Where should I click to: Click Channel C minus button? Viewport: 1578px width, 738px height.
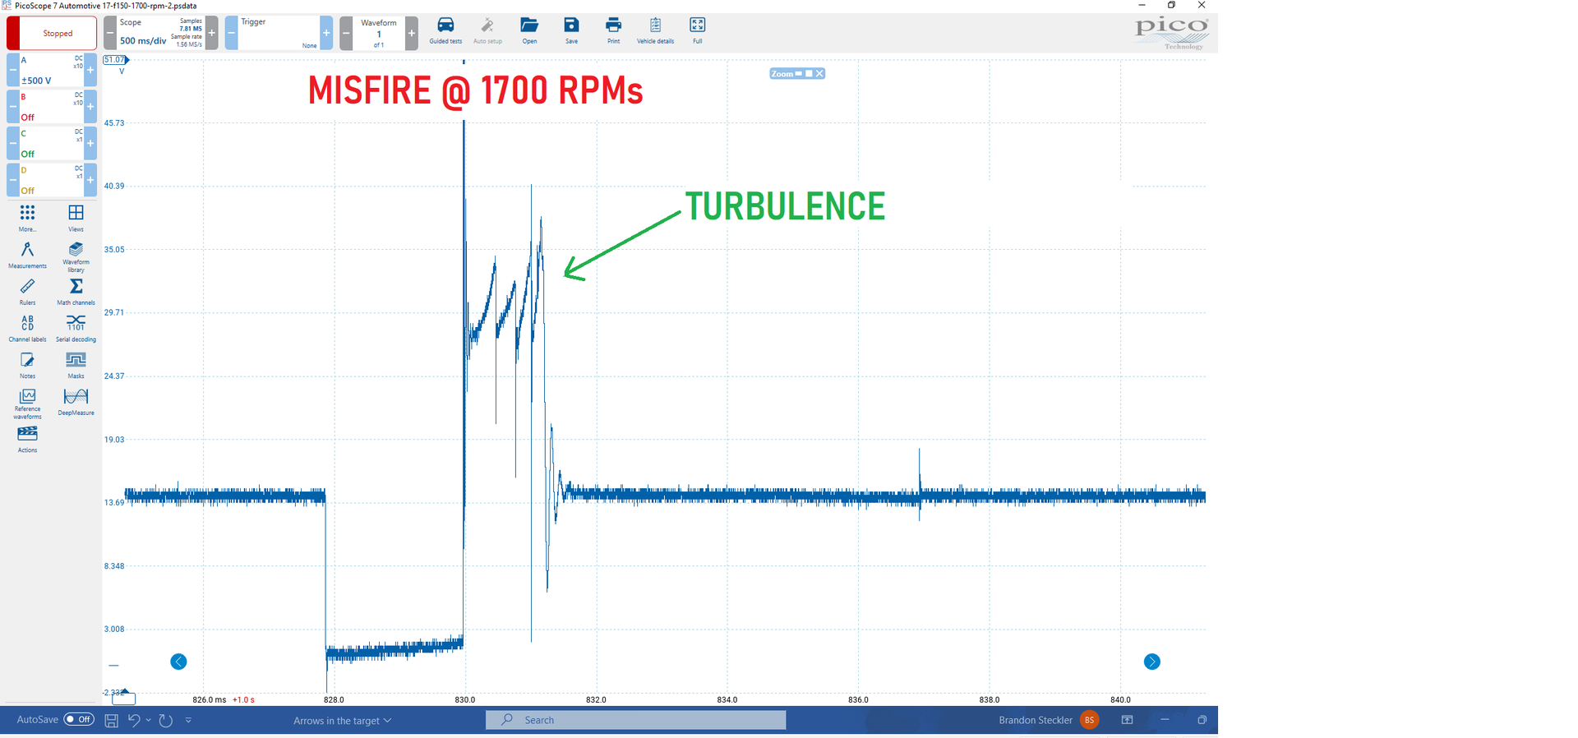coord(13,143)
